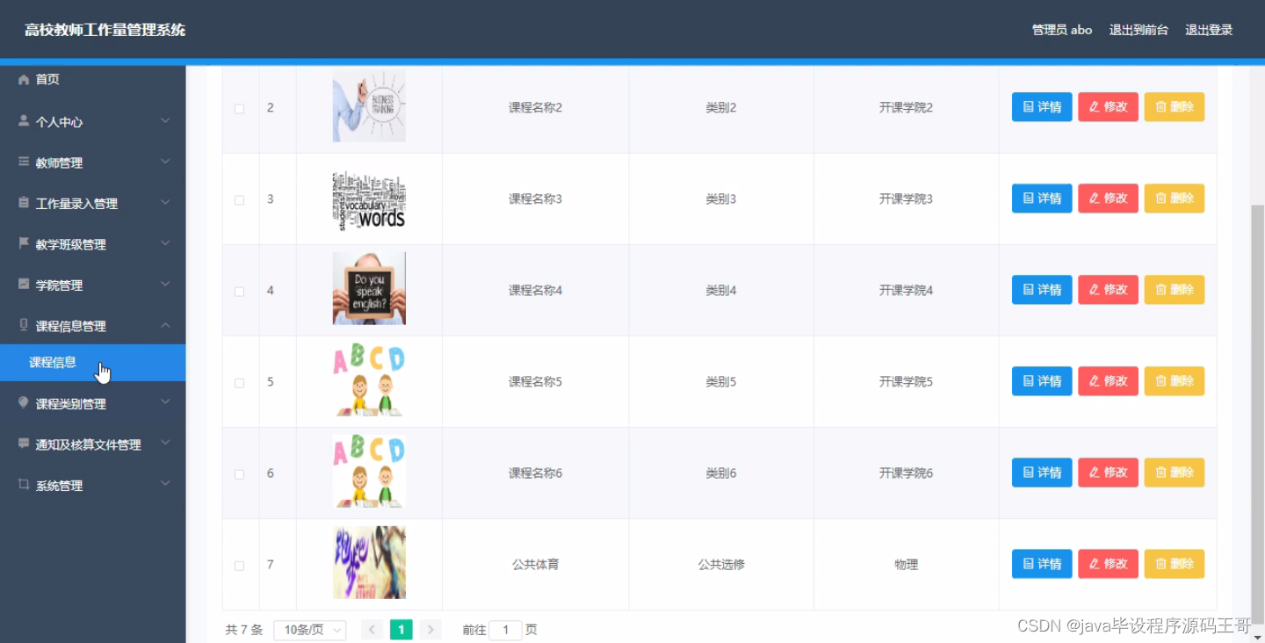
Task: Open the 个人中心 menu label
Action: click(59, 122)
